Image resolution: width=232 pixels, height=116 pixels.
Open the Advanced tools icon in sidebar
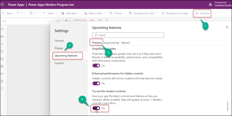pos(2,81)
